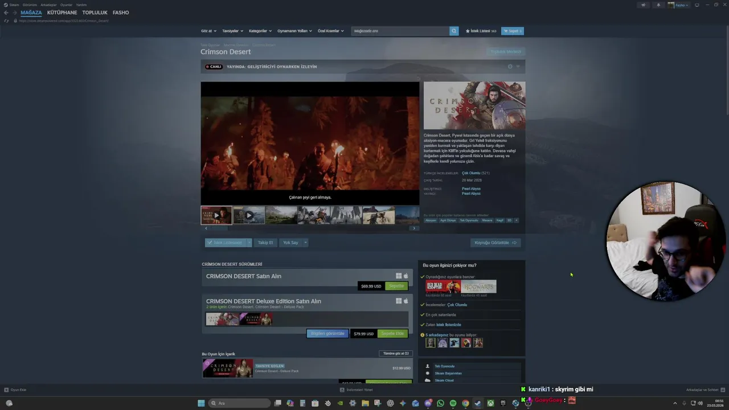The width and height of the screenshot is (729, 410).
Task: Click the Yok Say ignore button
Action: click(290, 243)
